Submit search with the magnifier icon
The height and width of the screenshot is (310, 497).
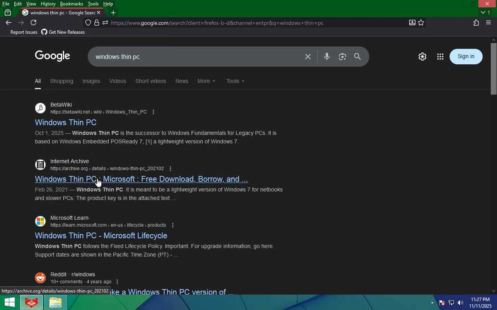click(x=358, y=57)
